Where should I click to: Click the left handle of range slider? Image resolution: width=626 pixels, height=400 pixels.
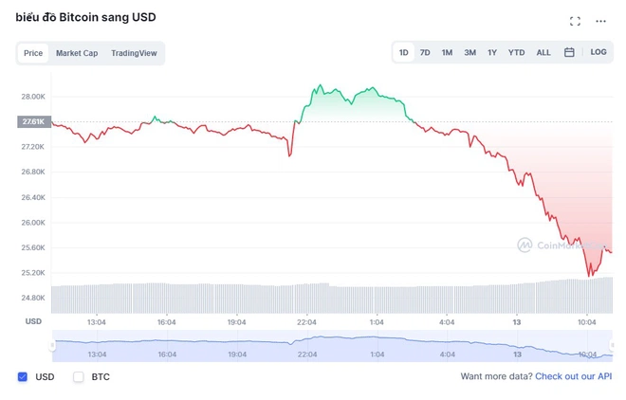coord(53,346)
